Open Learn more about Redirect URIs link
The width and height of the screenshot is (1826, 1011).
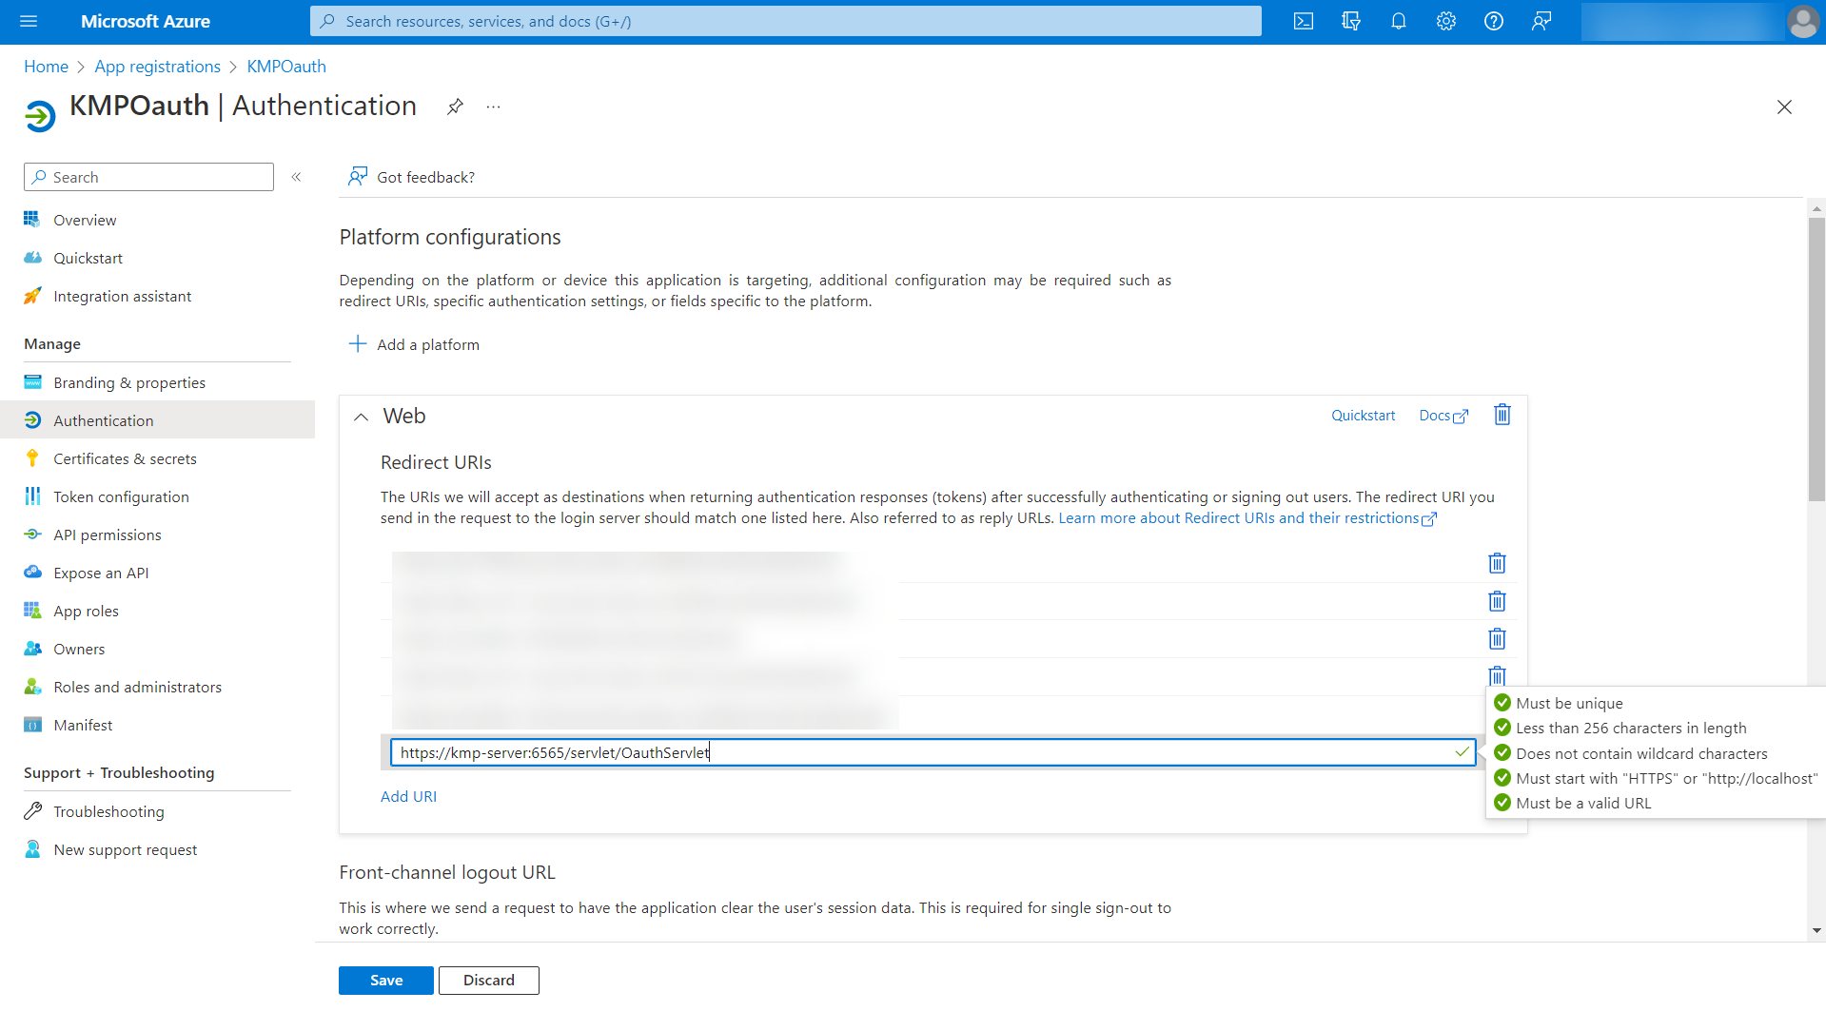pyautogui.click(x=1247, y=518)
